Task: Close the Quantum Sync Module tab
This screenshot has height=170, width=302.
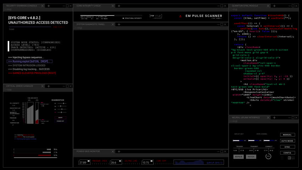Action: tap(268, 6)
